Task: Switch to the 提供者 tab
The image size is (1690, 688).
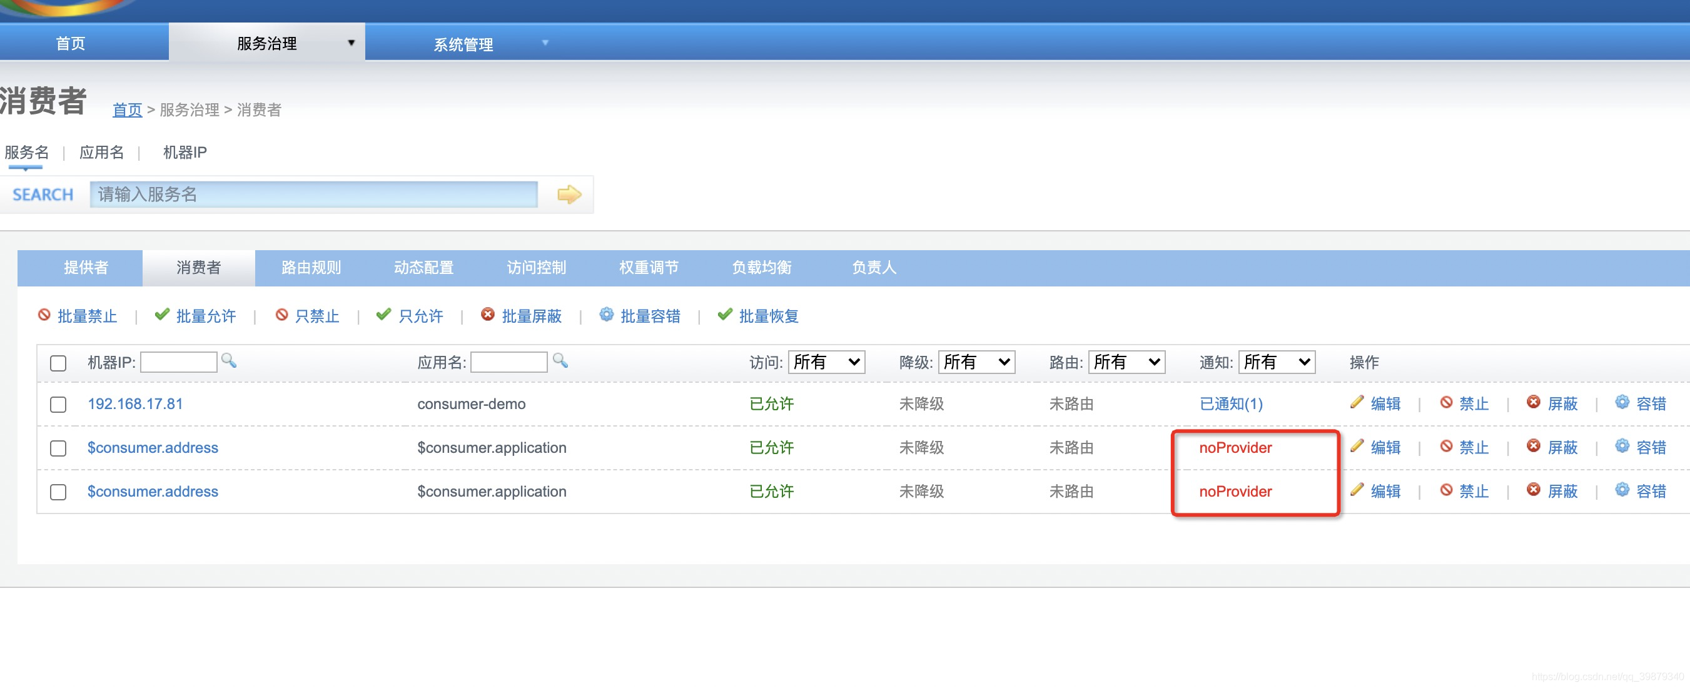Action: pyautogui.click(x=86, y=268)
